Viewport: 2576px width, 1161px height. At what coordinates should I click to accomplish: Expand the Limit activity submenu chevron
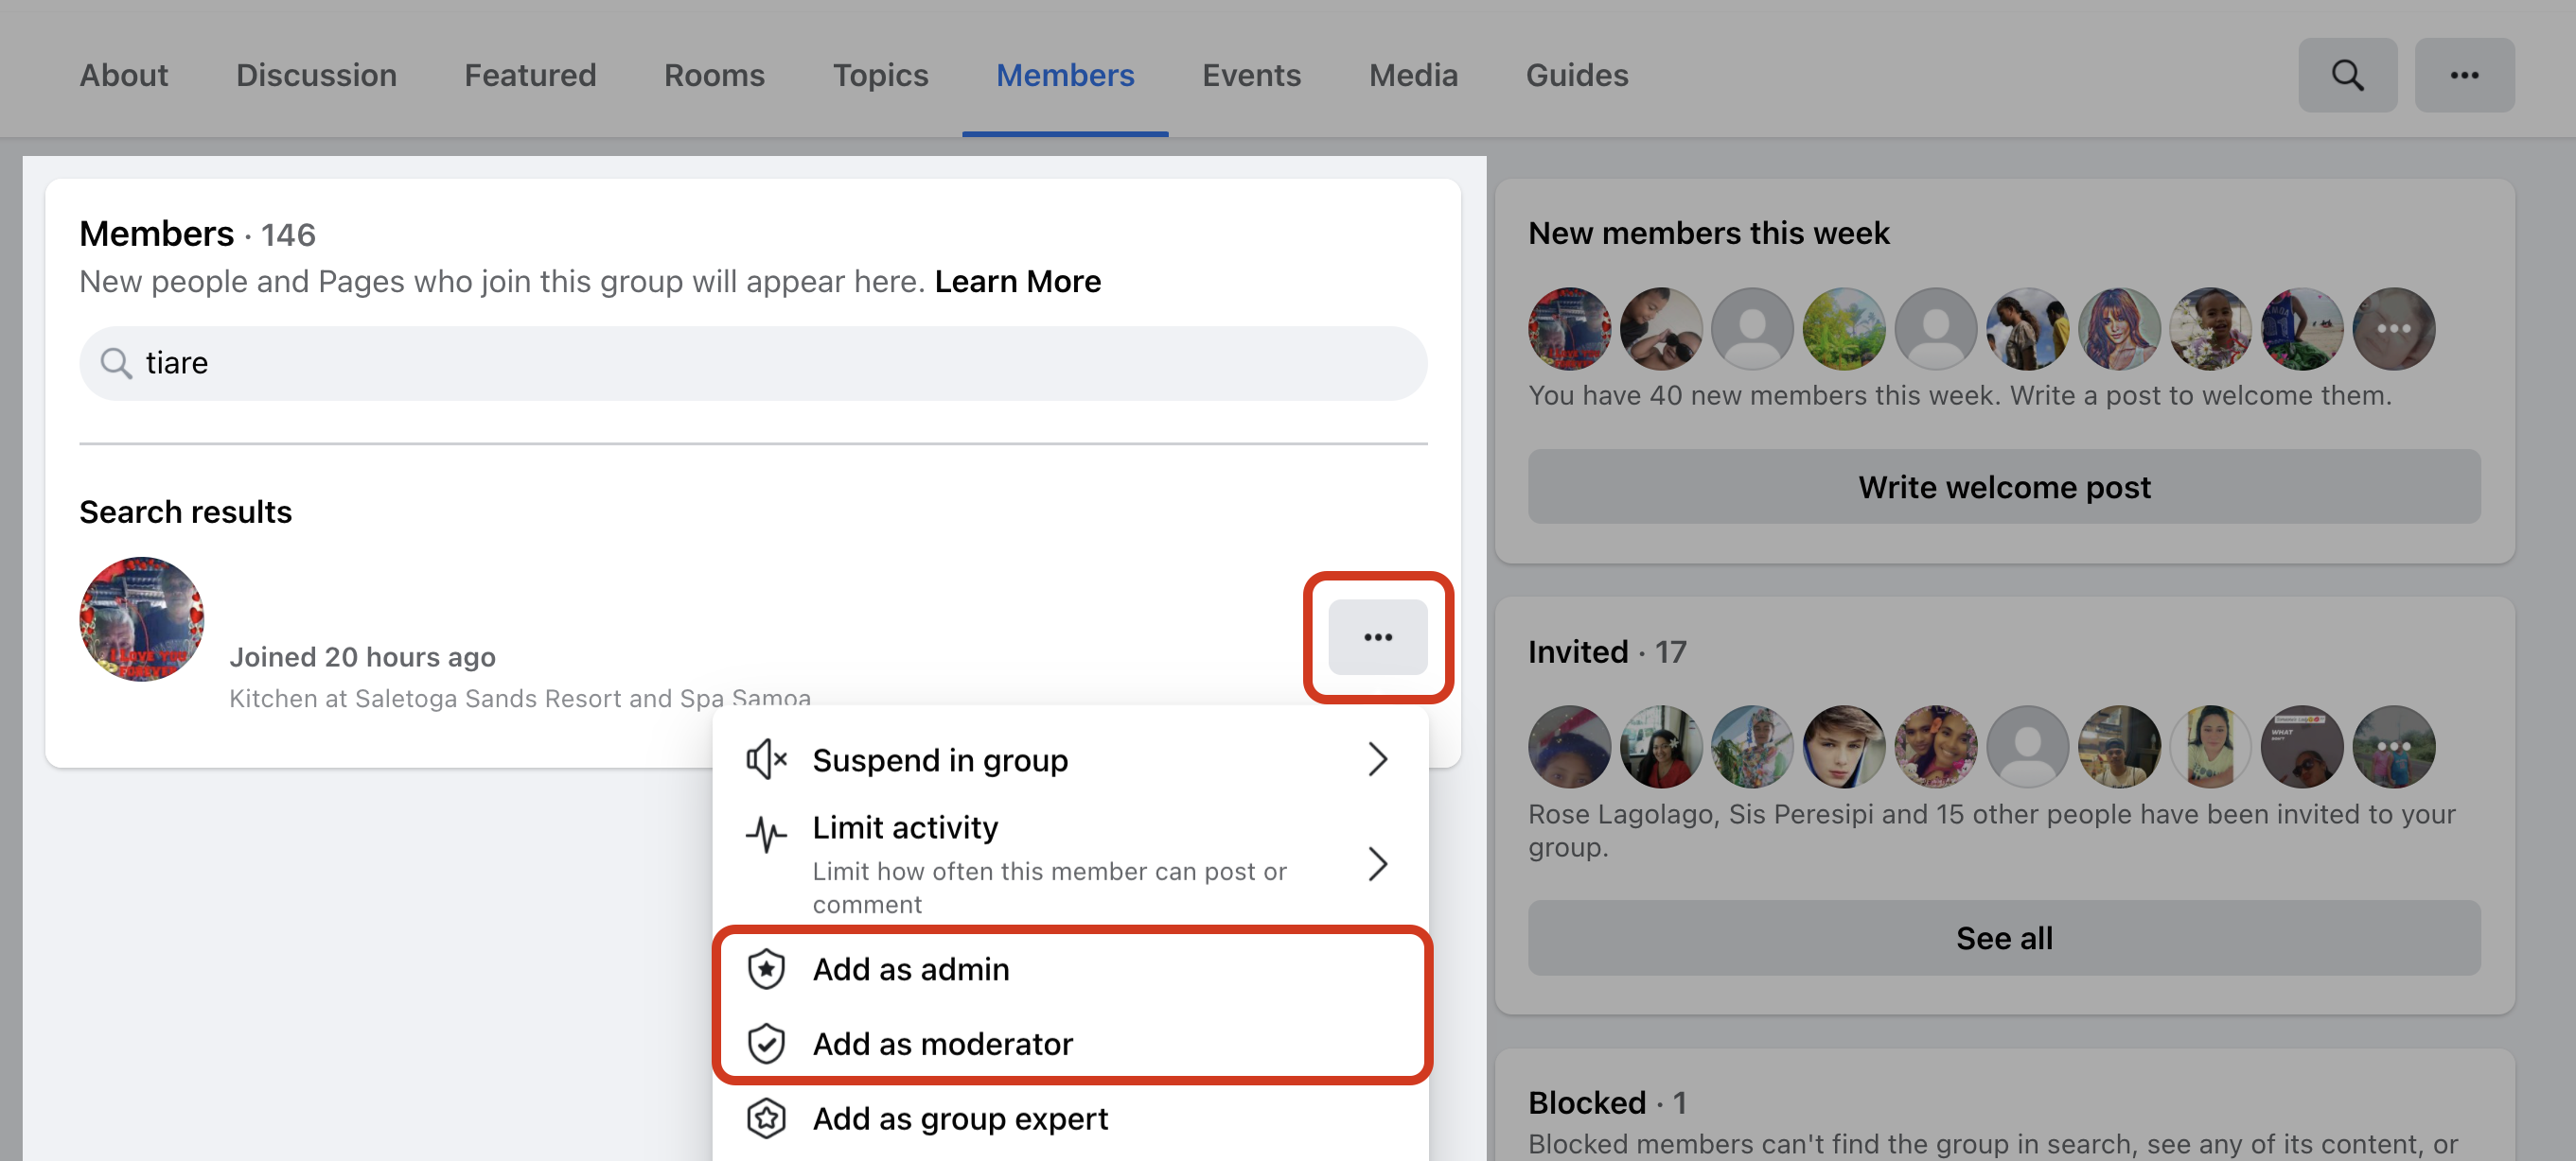1377,863
